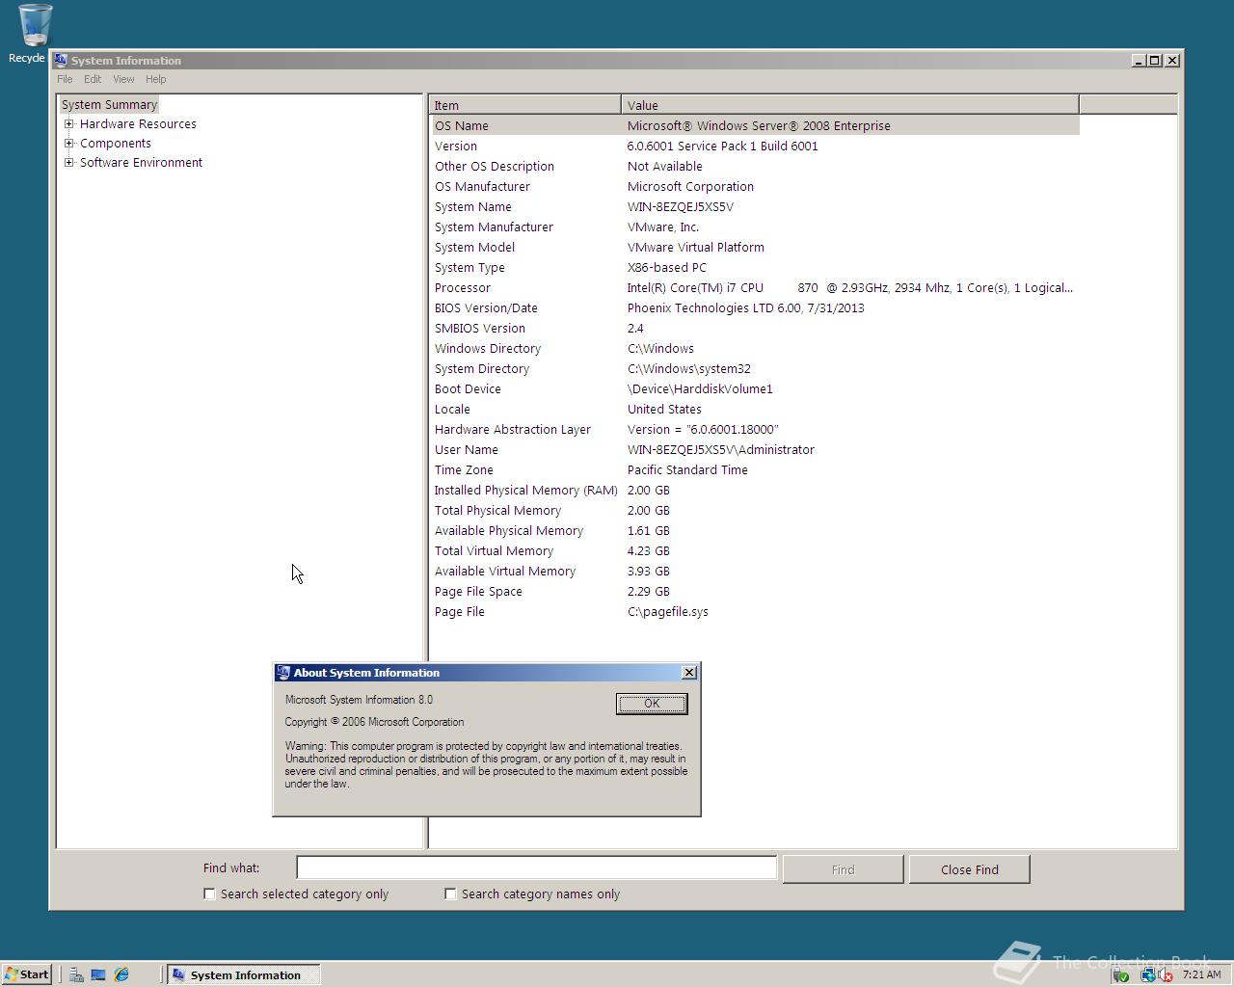Screen dimensions: 1234x987
Task: Close the About System Information dialog
Action: [x=688, y=673]
